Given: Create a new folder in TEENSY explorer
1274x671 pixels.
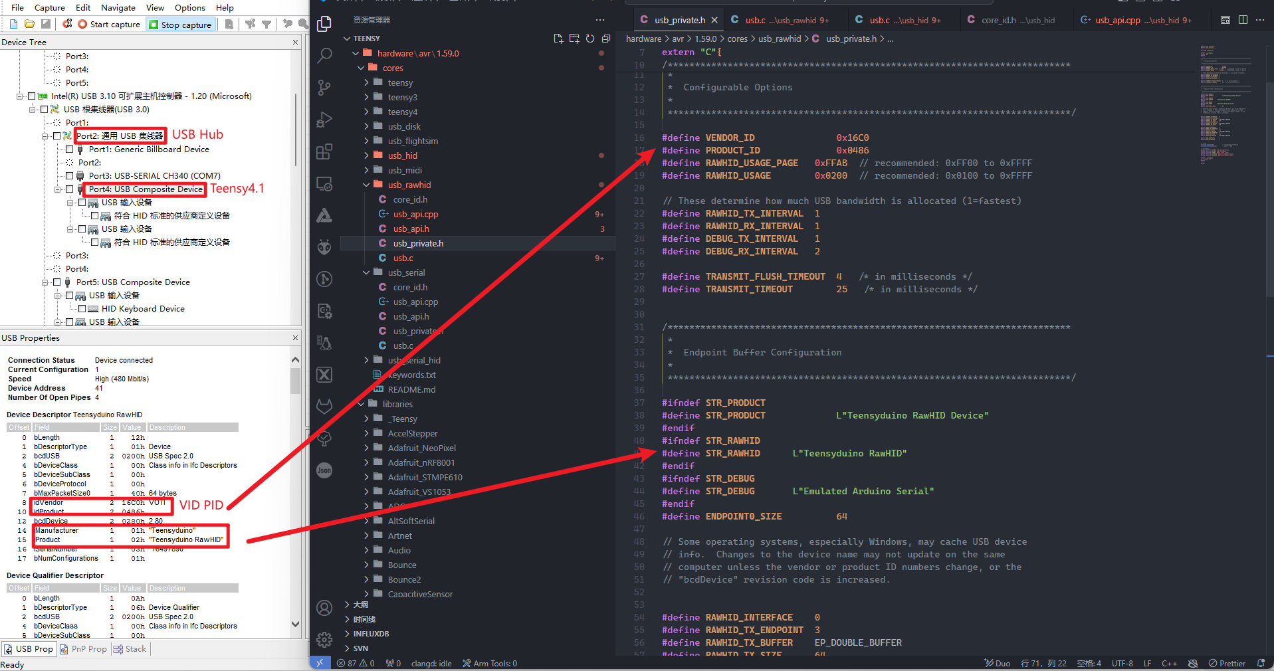Looking at the screenshot, I should [574, 39].
